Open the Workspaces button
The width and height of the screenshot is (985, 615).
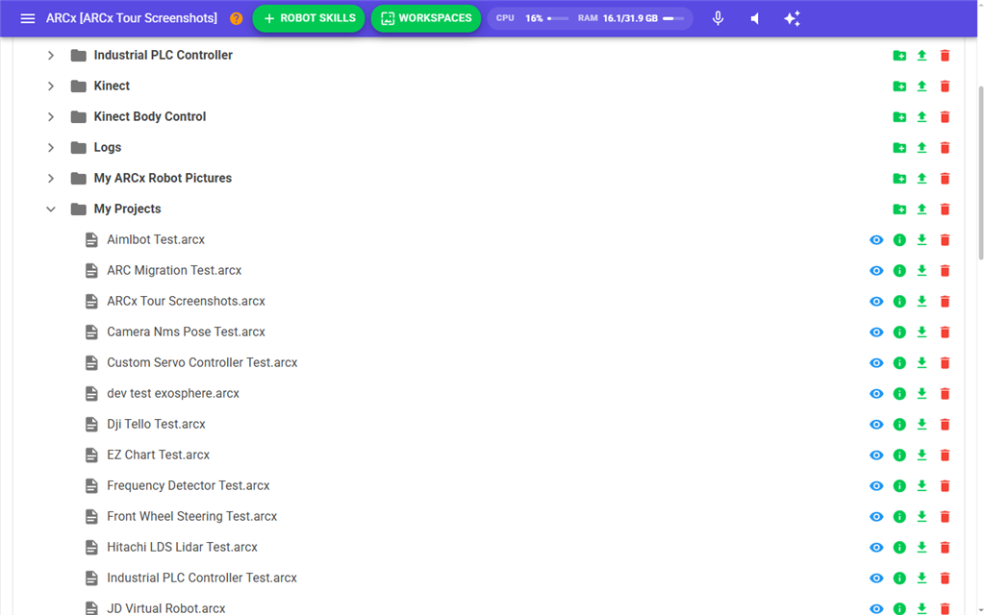tap(426, 18)
